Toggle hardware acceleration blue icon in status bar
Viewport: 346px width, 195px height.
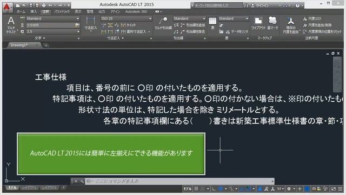pos(307,188)
